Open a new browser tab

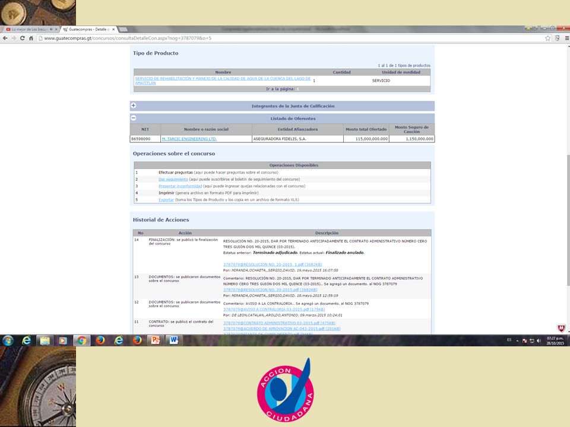click(x=123, y=30)
